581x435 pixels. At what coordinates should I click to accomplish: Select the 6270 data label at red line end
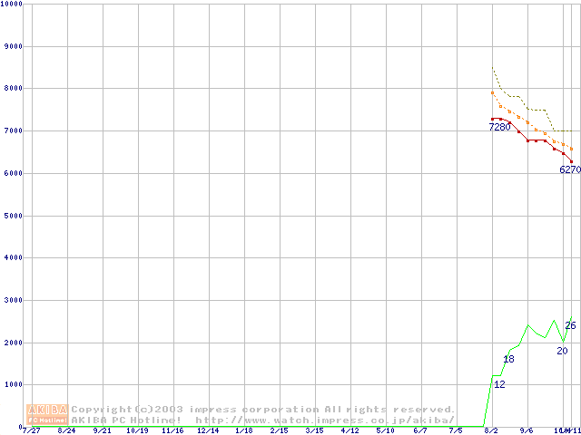(569, 169)
